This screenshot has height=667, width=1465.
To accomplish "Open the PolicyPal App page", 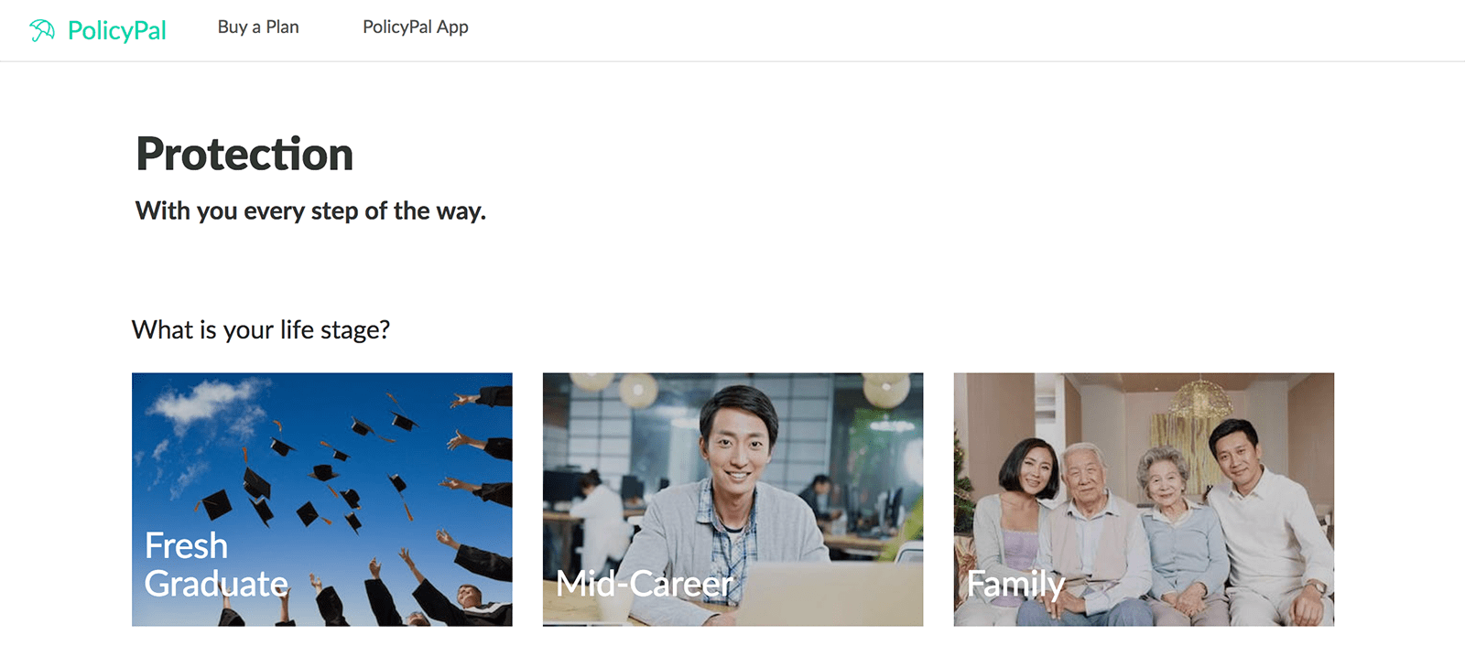I will (x=416, y=27).
